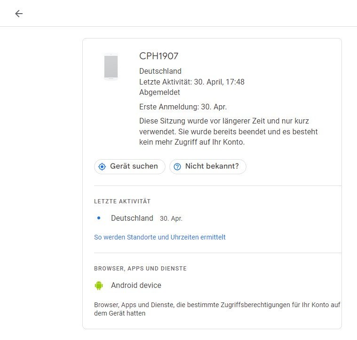Image resolution: width=357 pixels, height=340 pixels.
Task: Click the LETZTE AKTIVITÄT section heading
Action: [x=122, y=201]
